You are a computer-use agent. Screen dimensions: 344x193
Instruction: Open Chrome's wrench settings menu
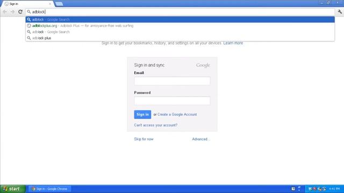pos(340,12)
